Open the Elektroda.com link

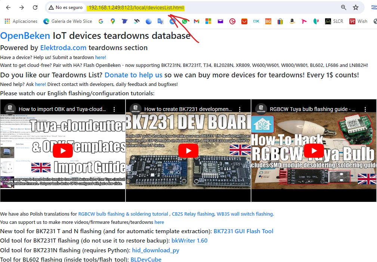tap(63, 47)
